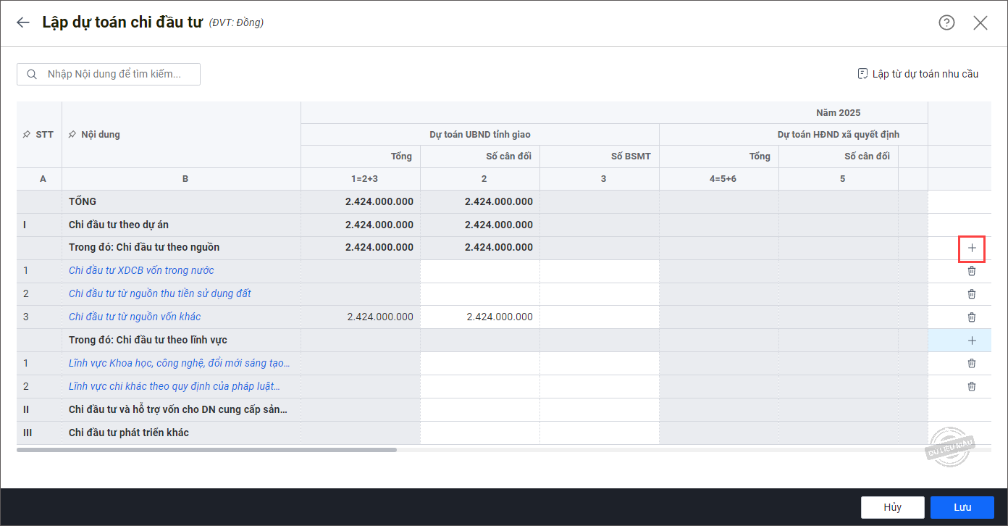Add row under Chi đầu tư theo nguồn
1008x526 pixels.
(x=972, y=249)
